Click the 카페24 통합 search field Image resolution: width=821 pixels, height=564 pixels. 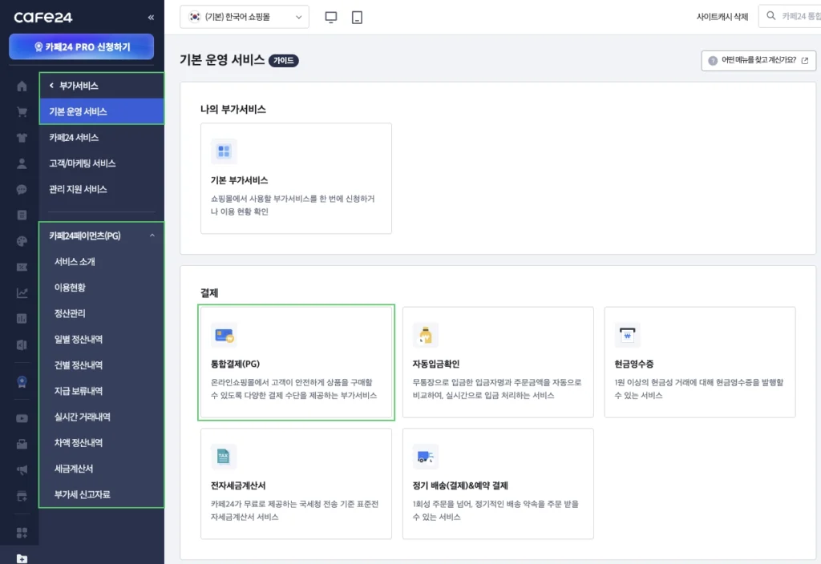[794, 16]
